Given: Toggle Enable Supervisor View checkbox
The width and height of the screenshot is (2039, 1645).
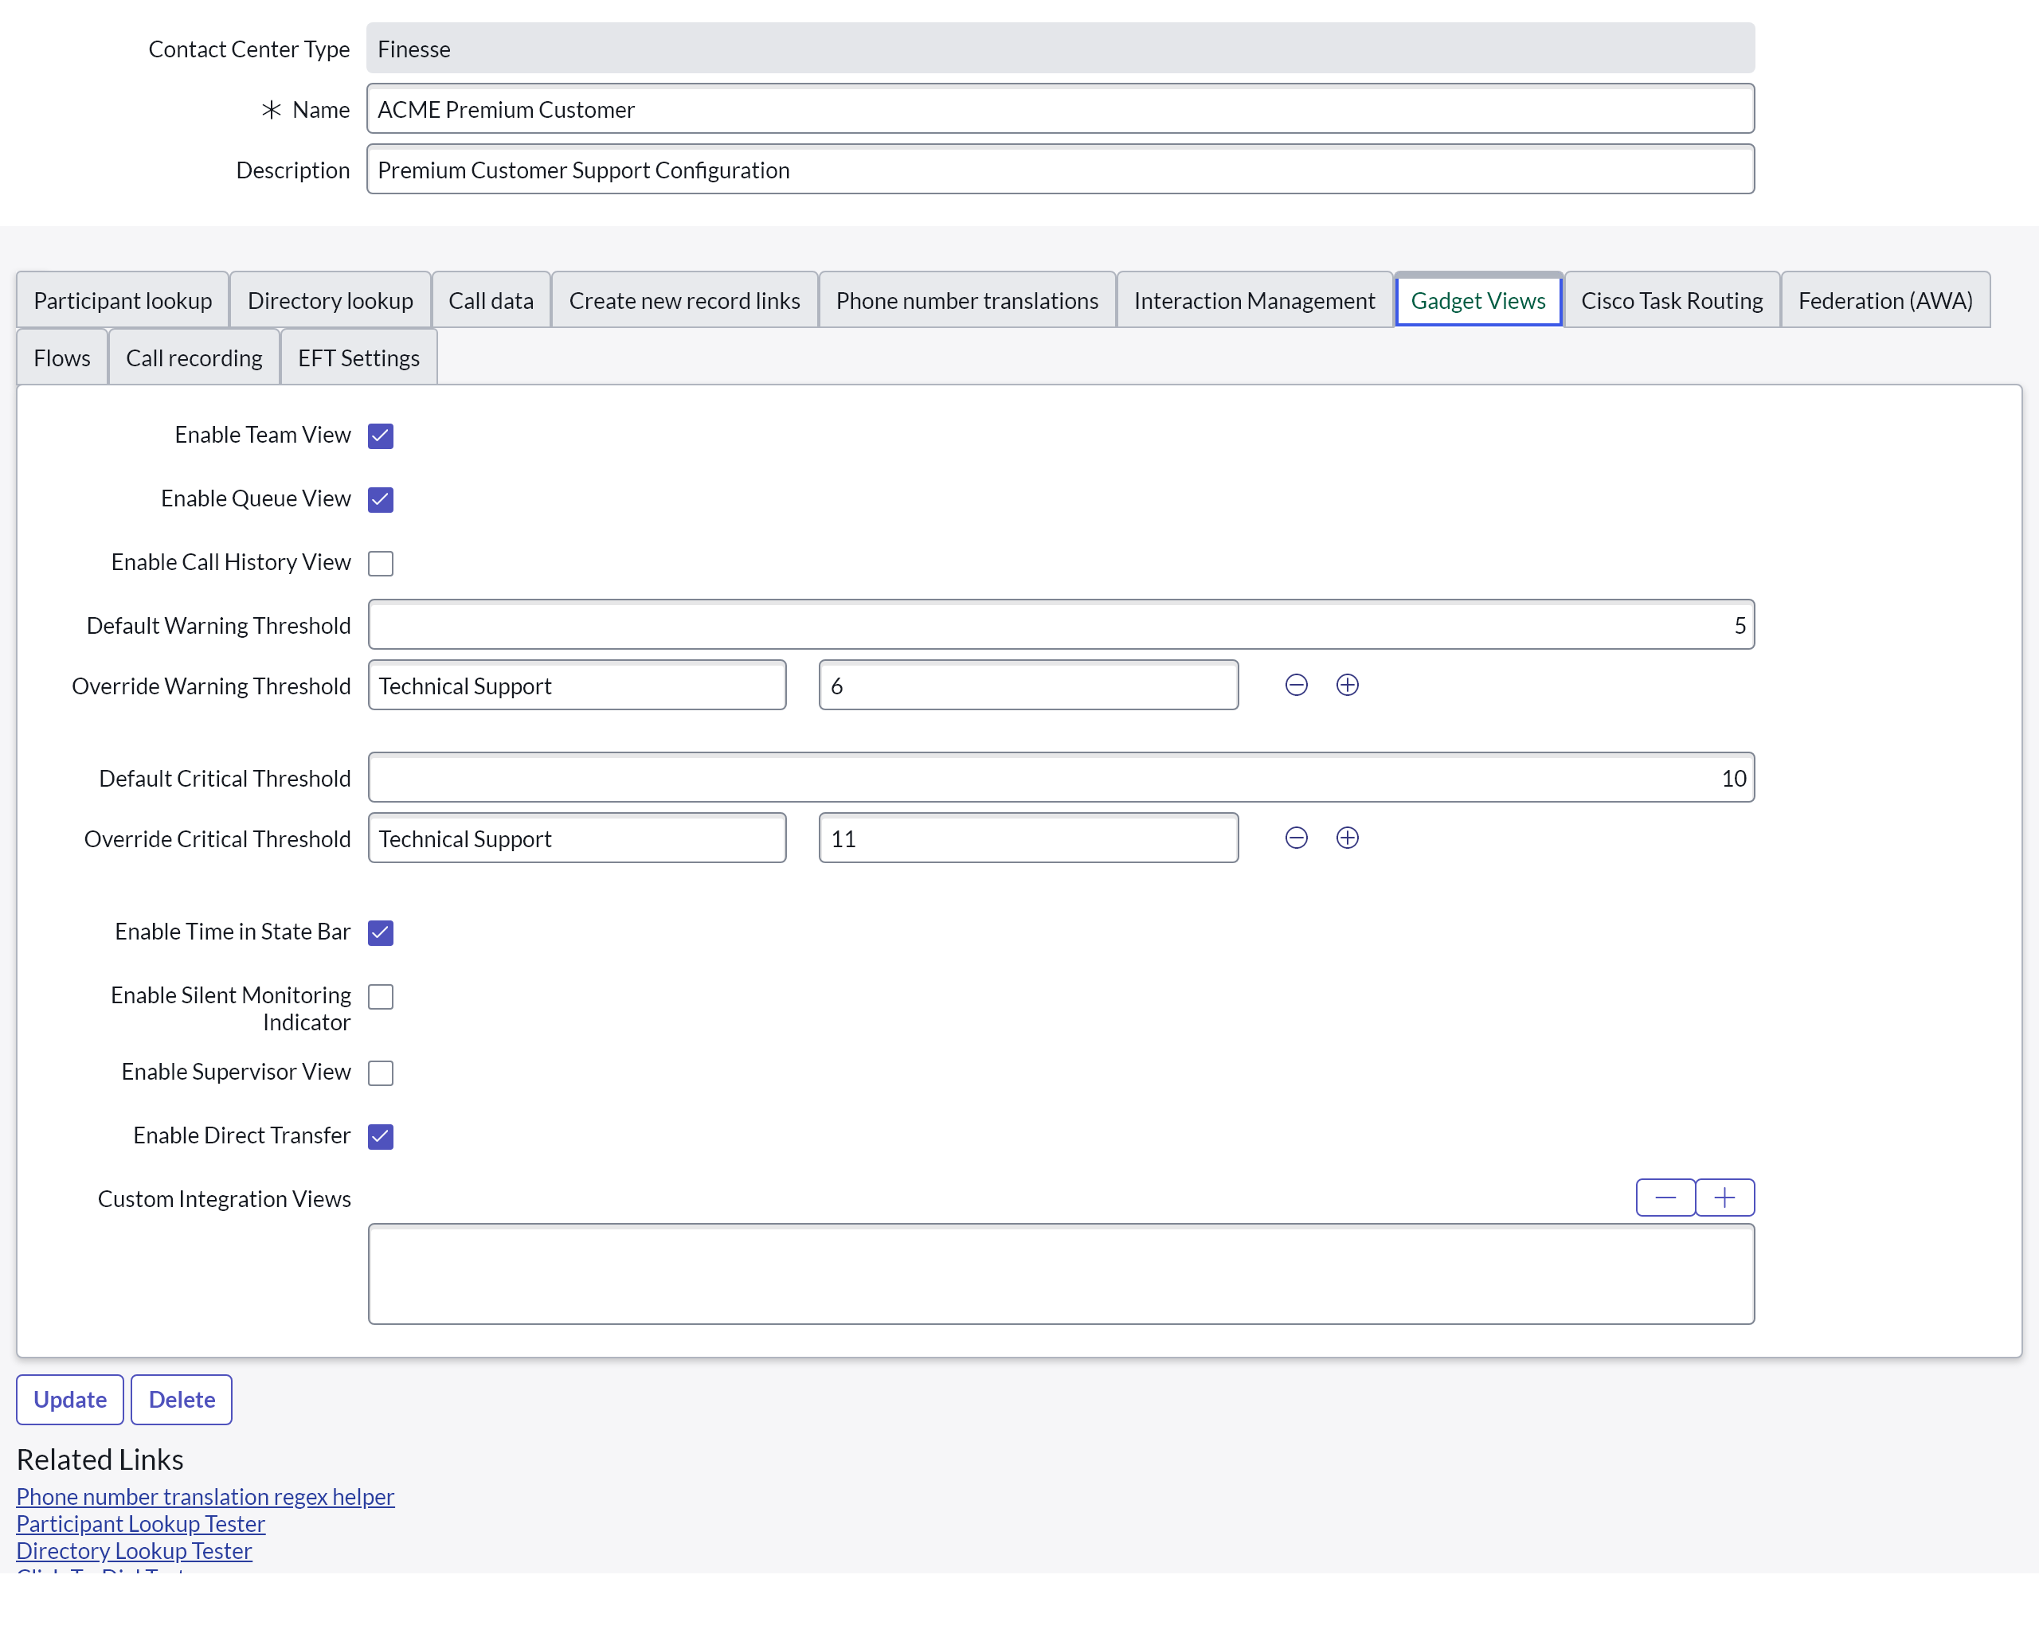Looking at the screenshot, I should 380,1073.
